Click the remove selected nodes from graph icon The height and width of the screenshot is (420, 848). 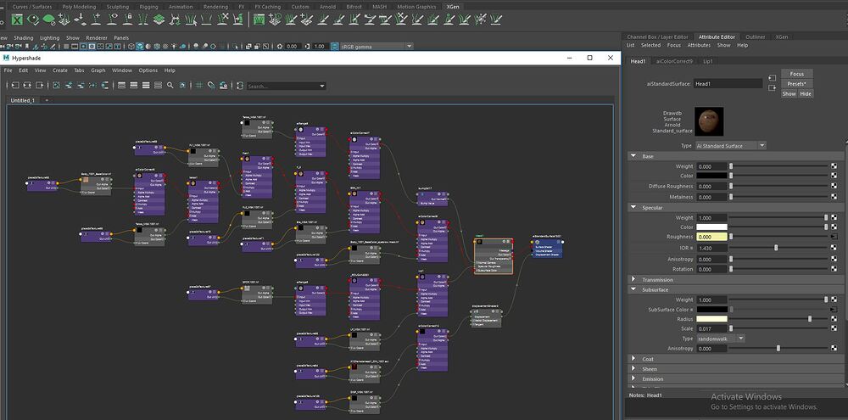click(x=81, y=85)
